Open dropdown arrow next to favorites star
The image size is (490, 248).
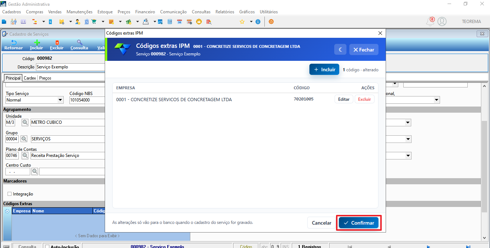coord(251,22)
